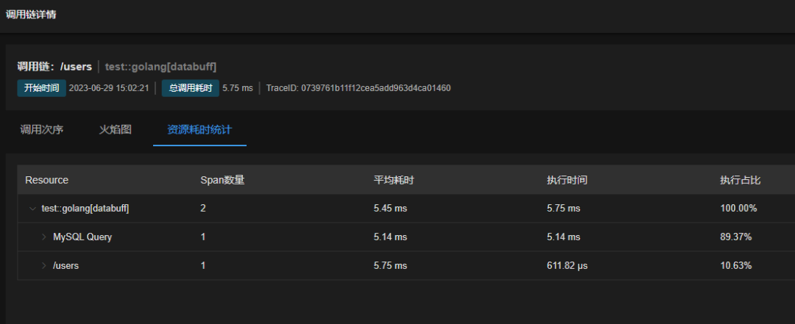Select the /users resource name in table

coord(66,266)
